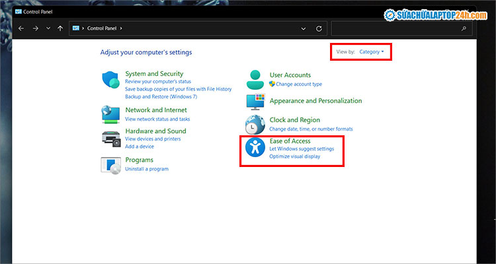The width and height of the screenshot is (496, 264).
Task: Expand the View by Category dropdown
Action: point(371,51)
